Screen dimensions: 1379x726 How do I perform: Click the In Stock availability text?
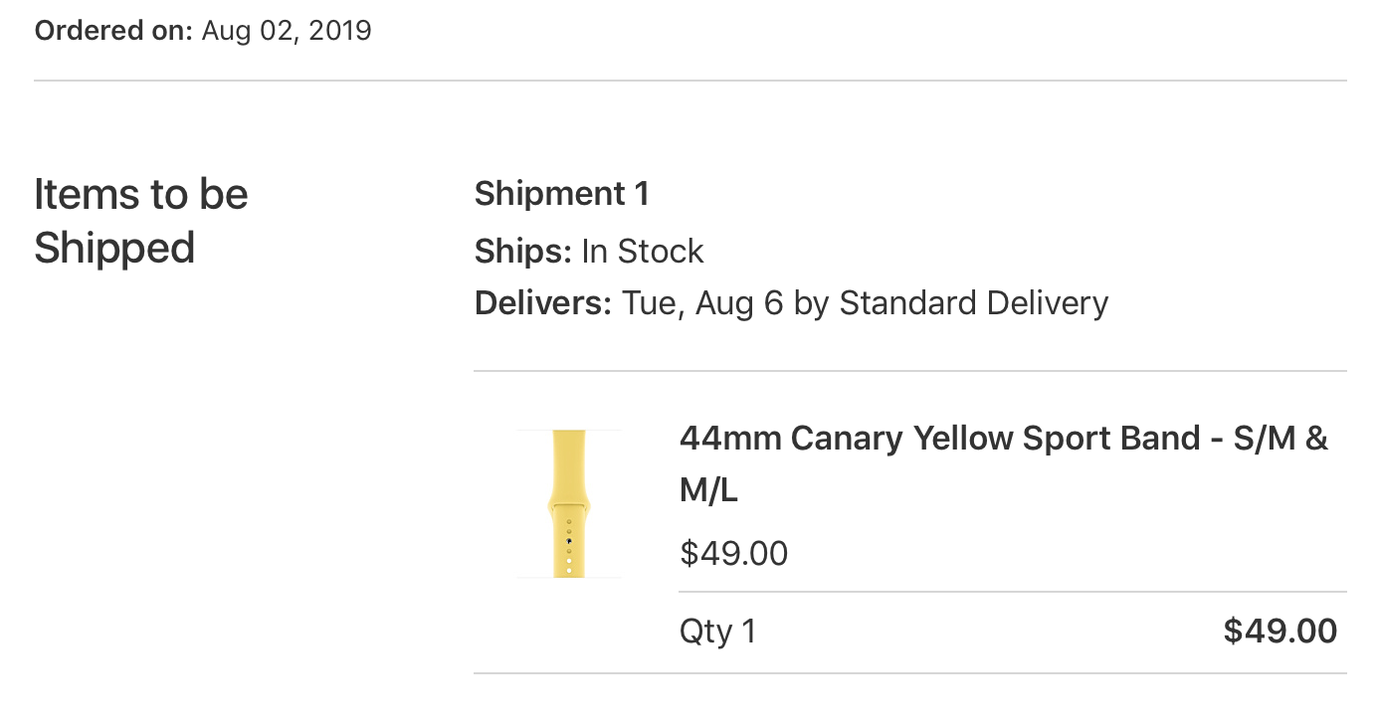[x=643, y=251]
